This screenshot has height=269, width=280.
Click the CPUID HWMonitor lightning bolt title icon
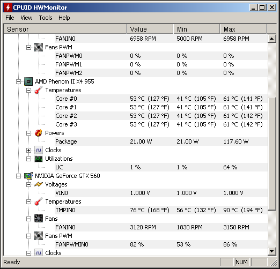point(8,8)
